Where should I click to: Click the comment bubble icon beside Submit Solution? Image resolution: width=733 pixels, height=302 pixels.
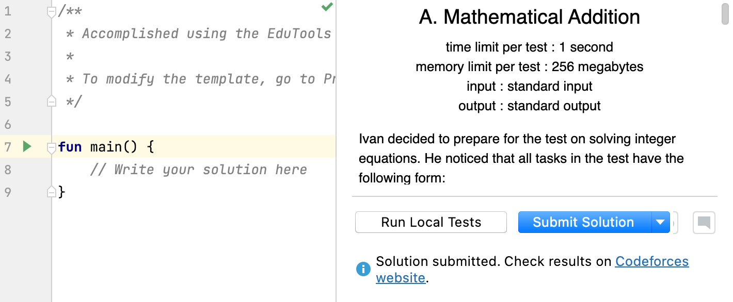(x=704, y=223)
